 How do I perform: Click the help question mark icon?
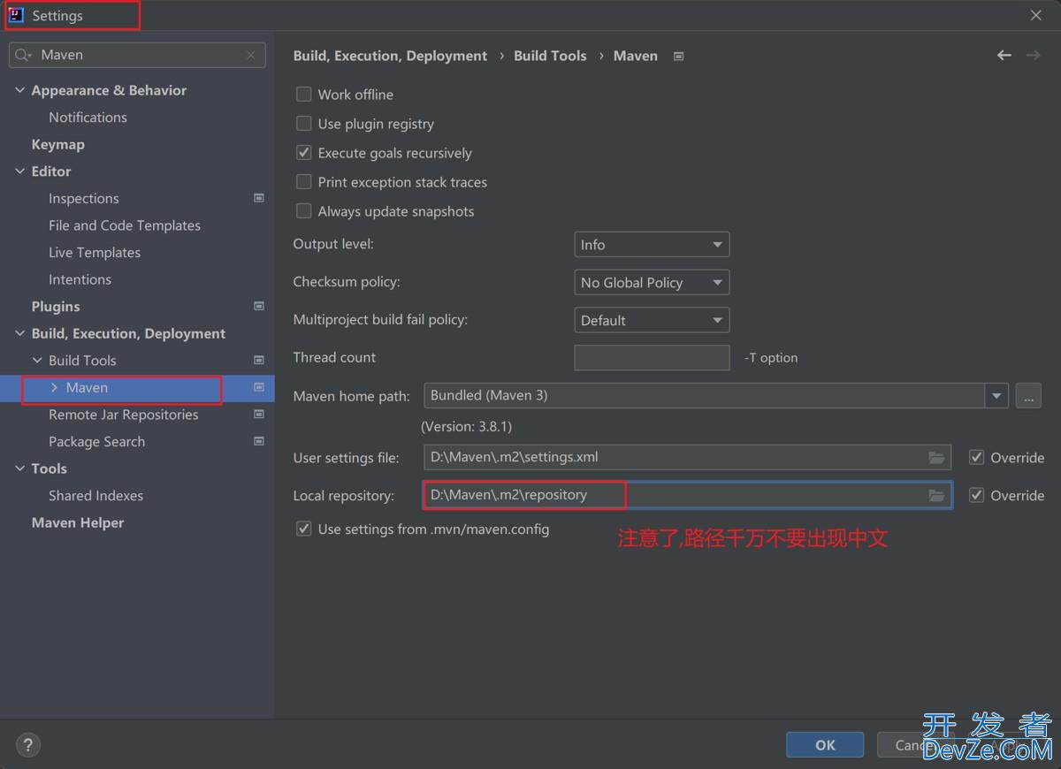pyautogui.click(x=27, y=745)
